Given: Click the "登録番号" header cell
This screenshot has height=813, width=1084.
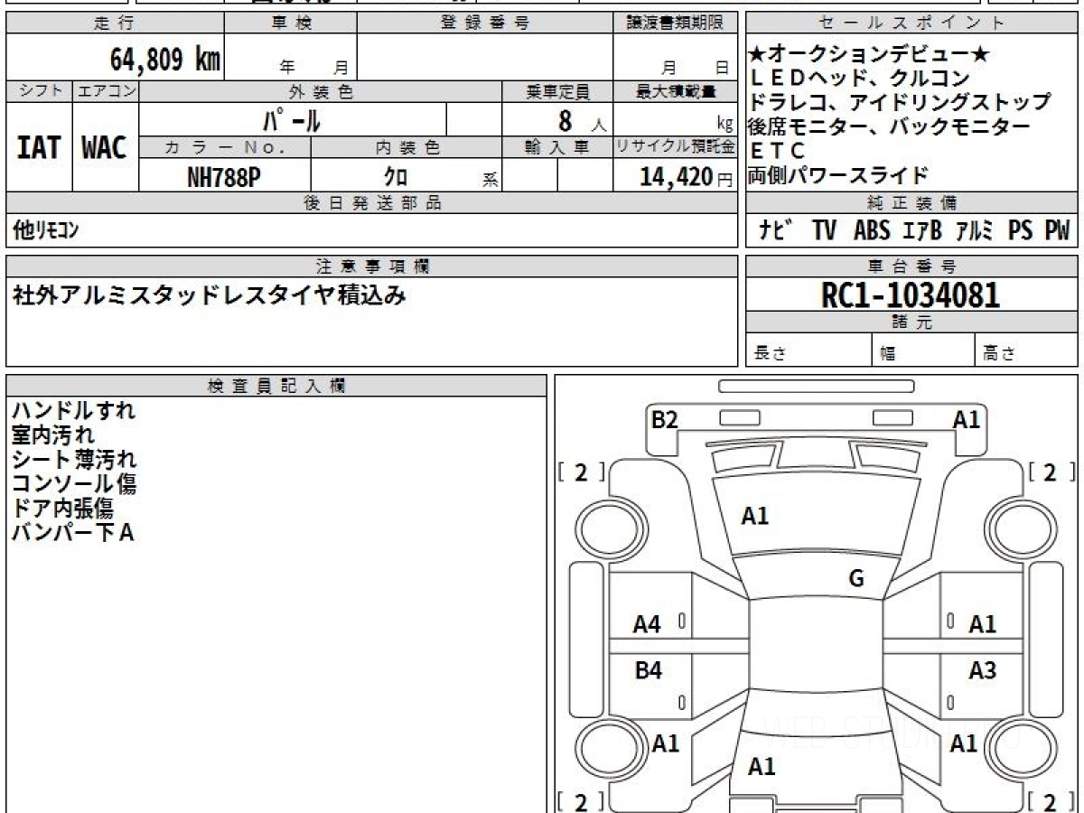Looking at the screenshot, I should (x=485, y=23).
